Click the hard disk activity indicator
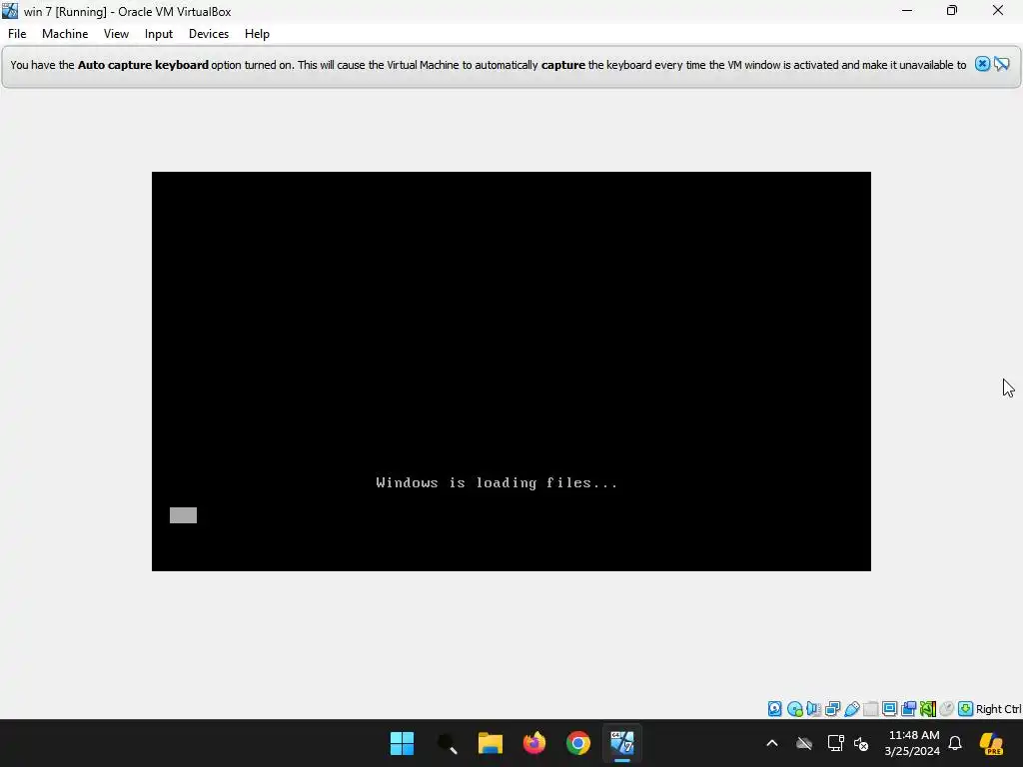 774,709
